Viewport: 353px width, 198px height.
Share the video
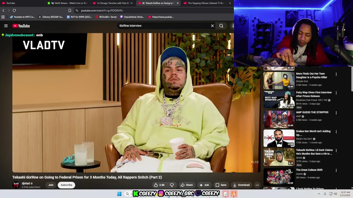pos(187,185)
